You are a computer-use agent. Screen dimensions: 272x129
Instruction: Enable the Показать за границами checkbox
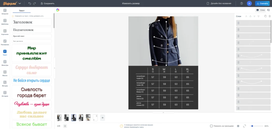(x=211, y=126)
